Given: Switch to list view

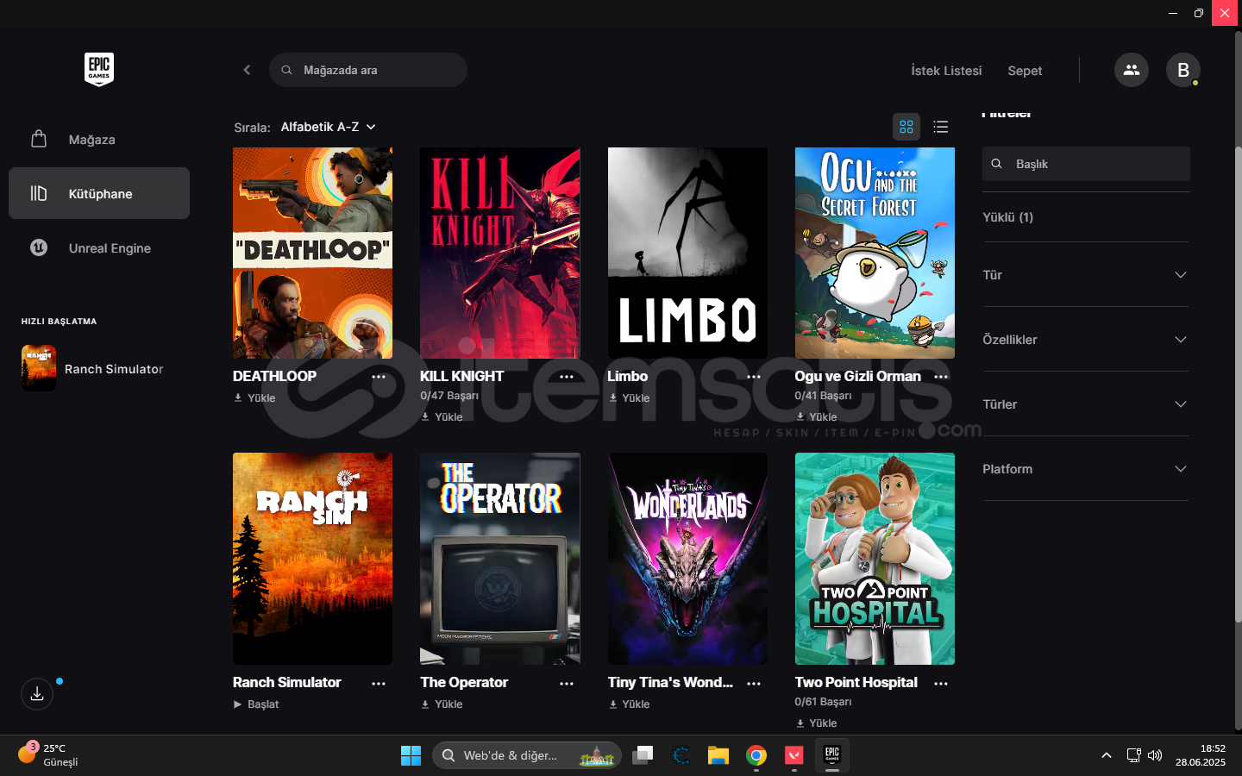Looking at the screenshot, I should coord(941,127).
